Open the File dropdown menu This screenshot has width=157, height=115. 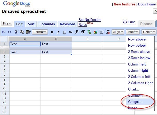[x=7, y=23]
